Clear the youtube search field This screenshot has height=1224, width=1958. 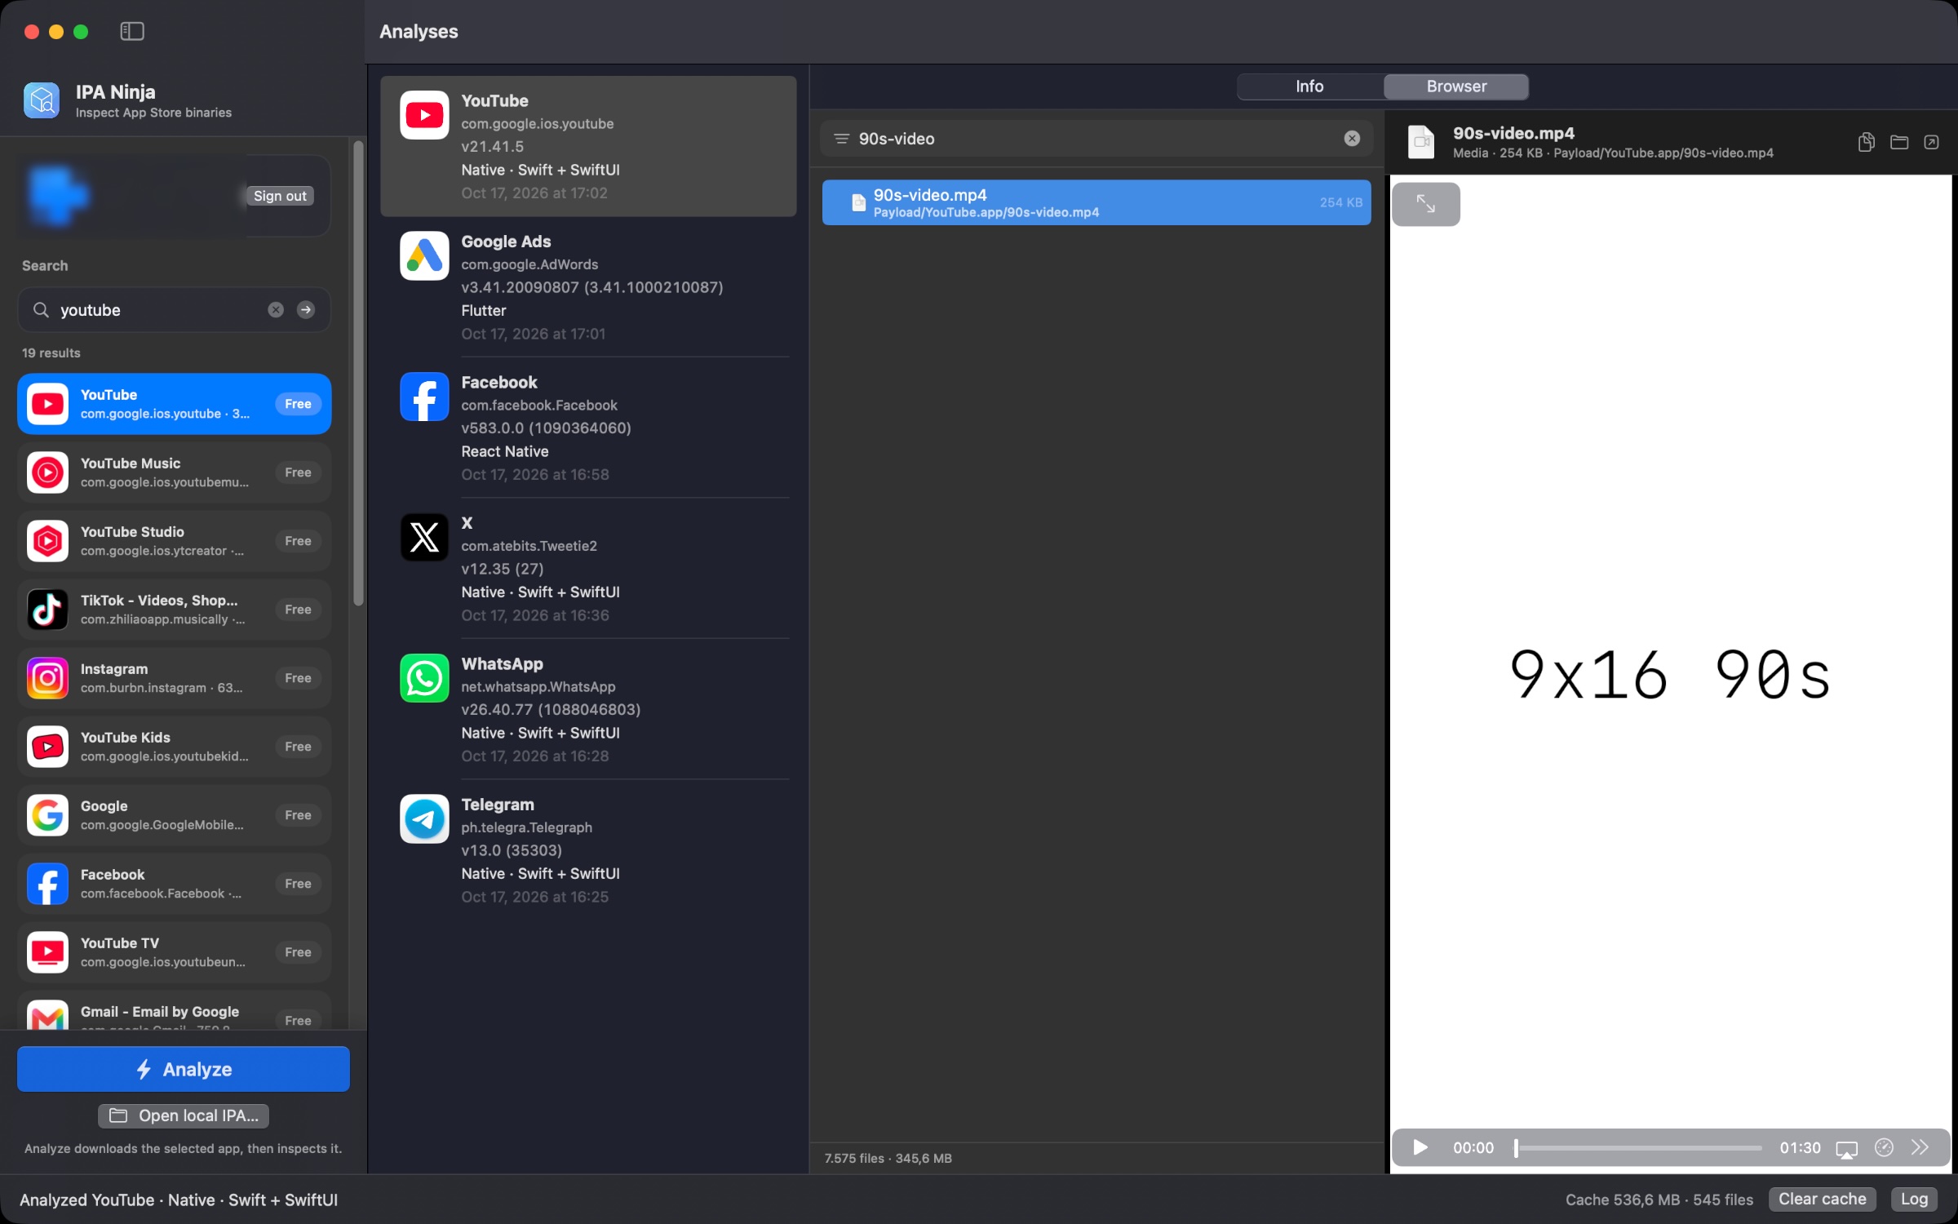click(x=276, y=309)
